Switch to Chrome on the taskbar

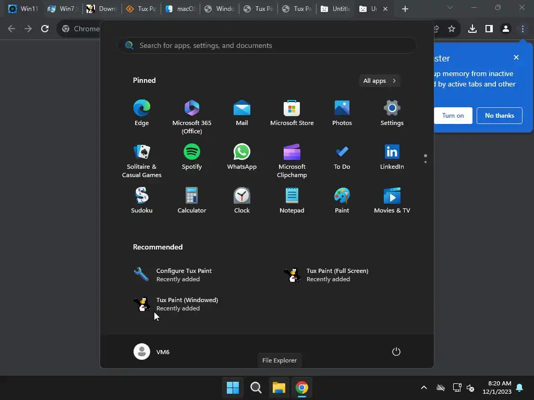[302, 387]
